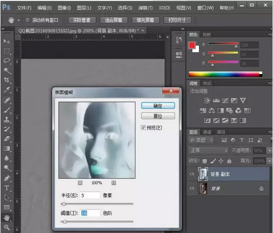
Task: Open the 窗口(W) menu
Action: 205,8
